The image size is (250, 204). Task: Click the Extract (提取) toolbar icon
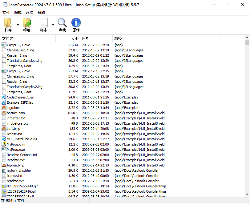27,23
